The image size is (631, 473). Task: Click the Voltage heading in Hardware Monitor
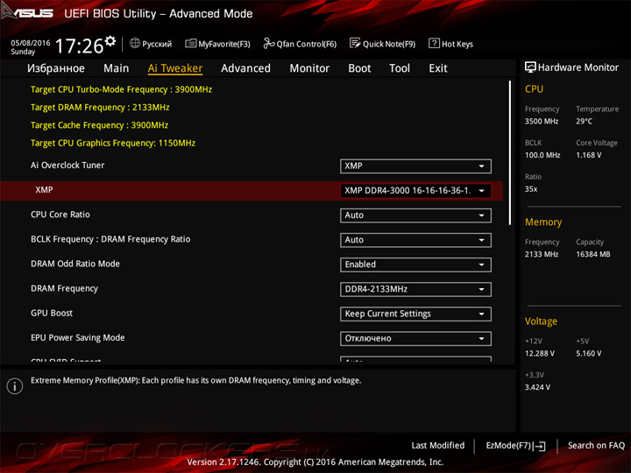[x=541, y=321]
